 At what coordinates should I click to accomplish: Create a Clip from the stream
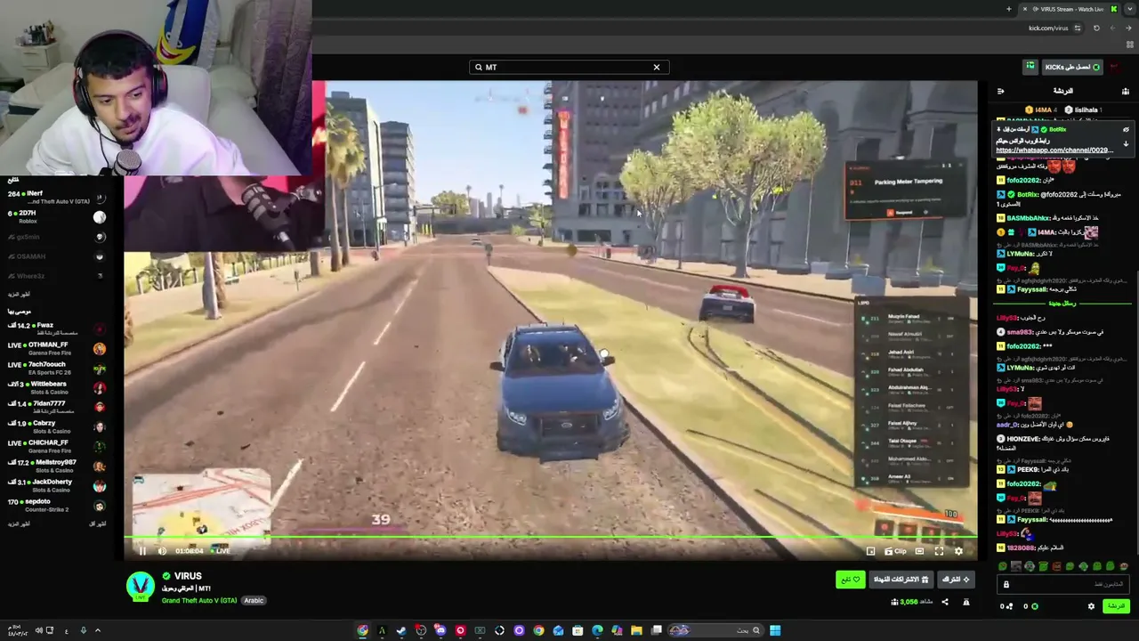click(895, 551)
